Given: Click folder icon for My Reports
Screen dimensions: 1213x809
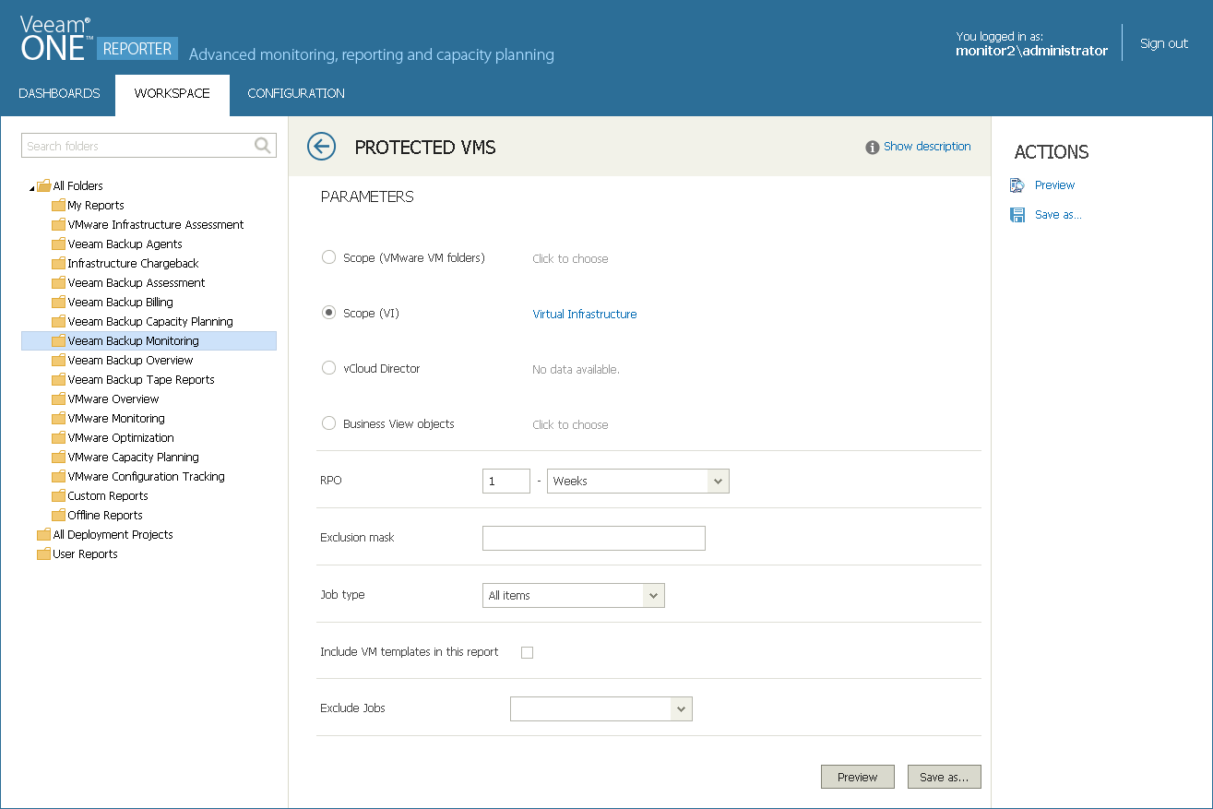Looking at the screenshot, I should 58,205.
